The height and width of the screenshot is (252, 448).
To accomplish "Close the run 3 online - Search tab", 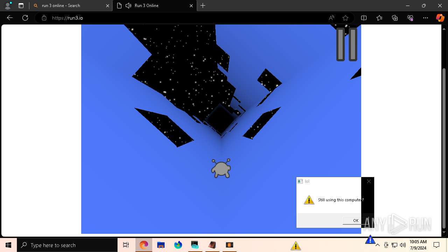I will point(107,6).
